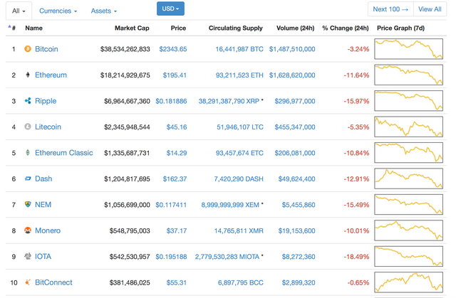Click the Ethereum diamond logo icon
This screenshot has height=298, width=456.
coord(28,75)
